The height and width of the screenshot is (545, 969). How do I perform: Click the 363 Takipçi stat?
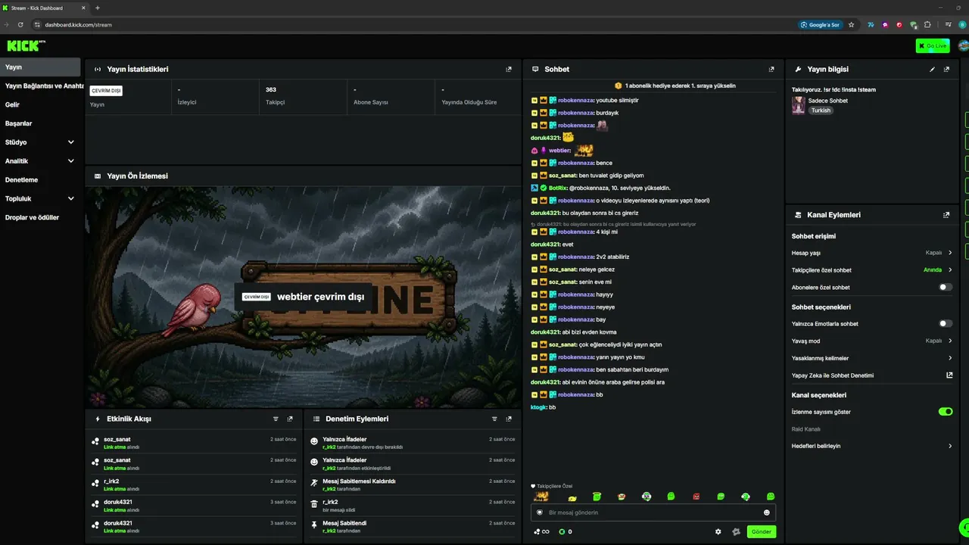click(x=302, y=95)
